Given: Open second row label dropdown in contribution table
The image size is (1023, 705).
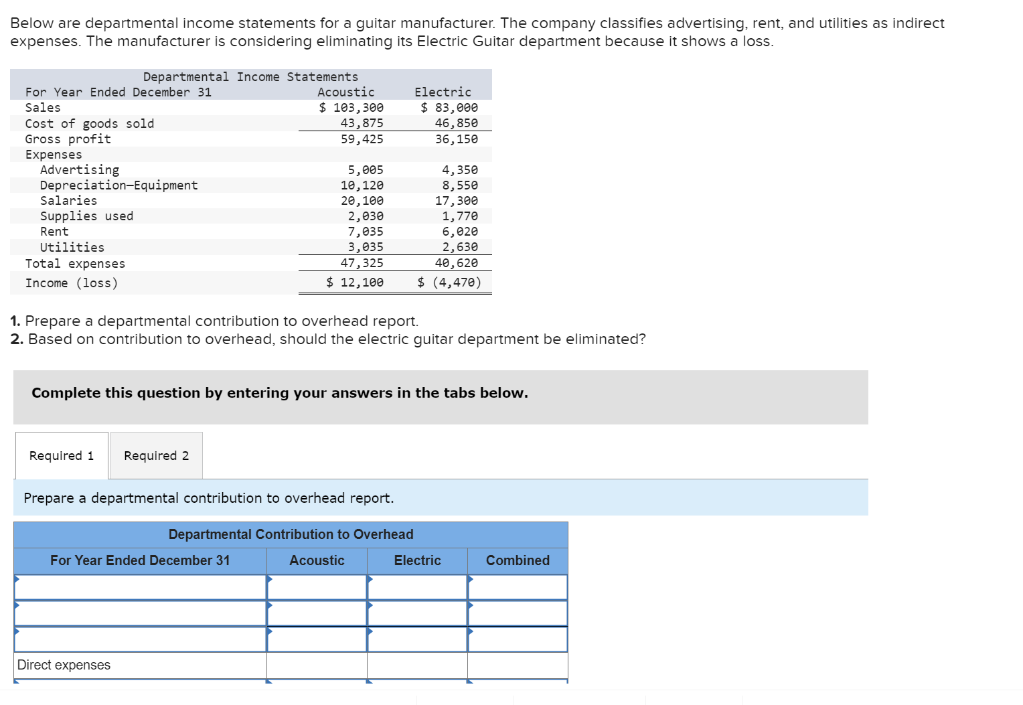Looking at the screenshot, I should [141, 613].
